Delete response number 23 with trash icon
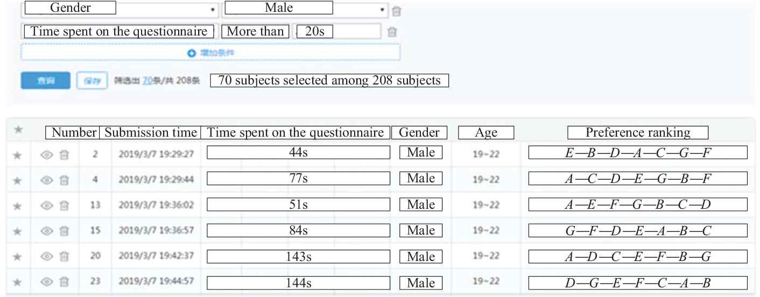 click(63, 282)
